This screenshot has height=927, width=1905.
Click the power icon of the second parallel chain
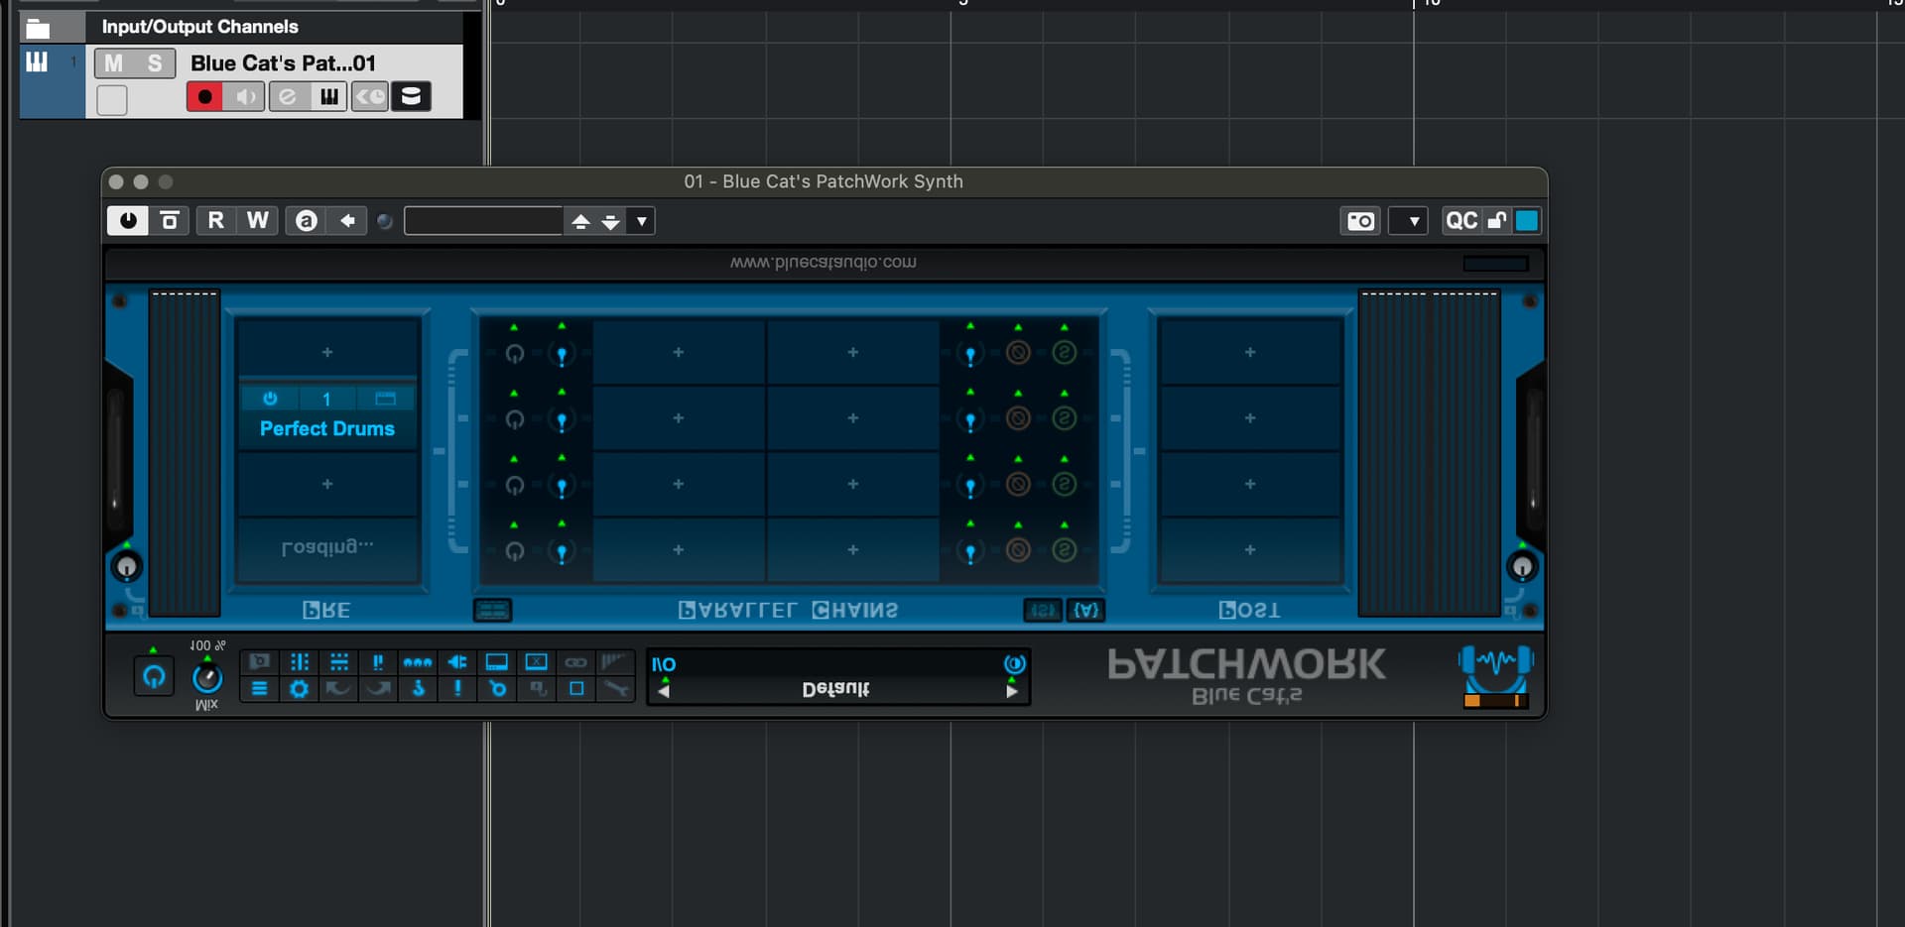click(x=515, y=419)
